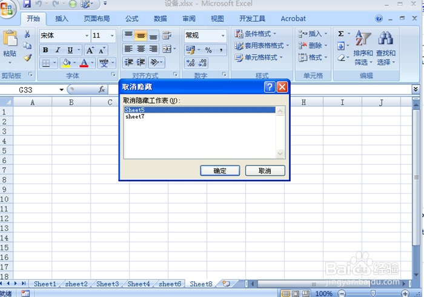The image size is (424, 297).
Task: Open font size 11 dropdown
Action: pos(112,35)
